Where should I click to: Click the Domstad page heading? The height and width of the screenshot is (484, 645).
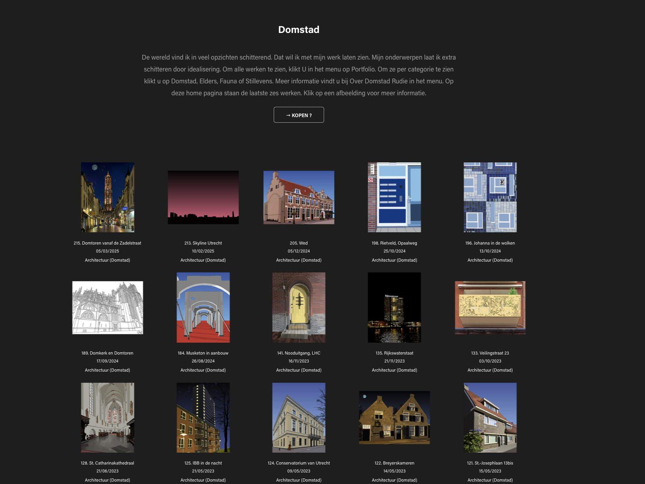[299, 30]
